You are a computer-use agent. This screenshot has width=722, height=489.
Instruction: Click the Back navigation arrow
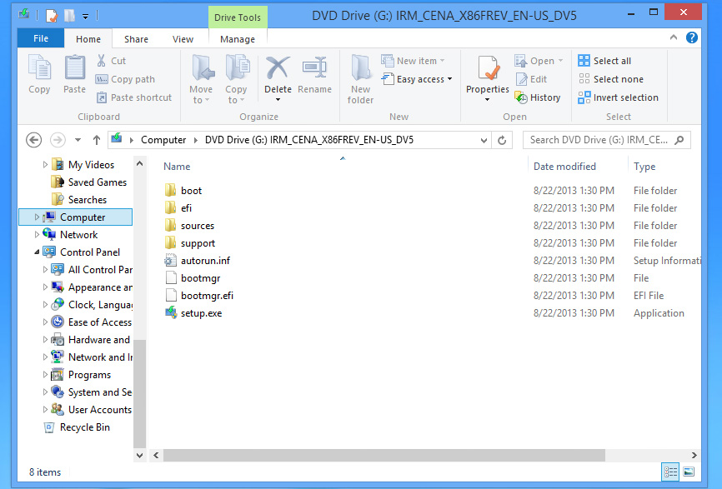pyautogui.click(x=33, y=140)
